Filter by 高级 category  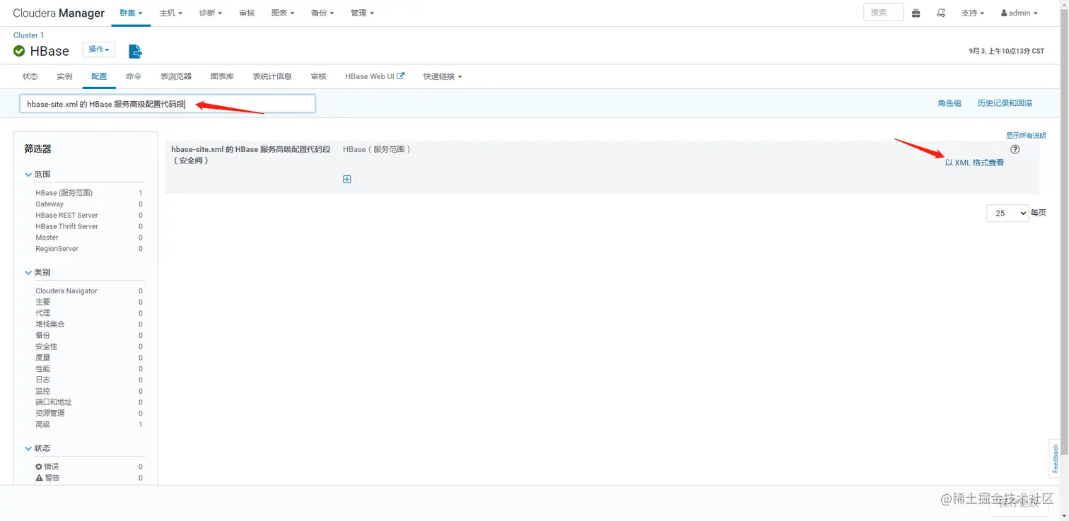click(x=43, y=425)
